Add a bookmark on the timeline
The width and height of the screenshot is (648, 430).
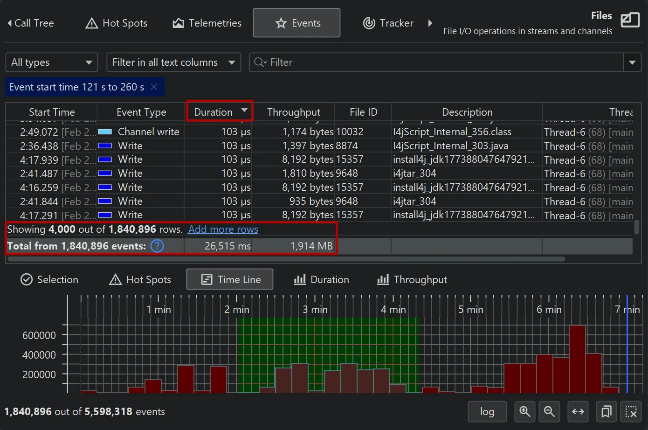(606, 412)
